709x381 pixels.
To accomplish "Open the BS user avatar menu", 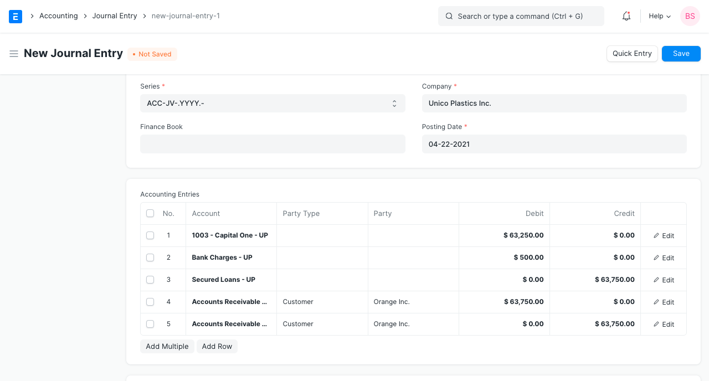I will 690,16.
